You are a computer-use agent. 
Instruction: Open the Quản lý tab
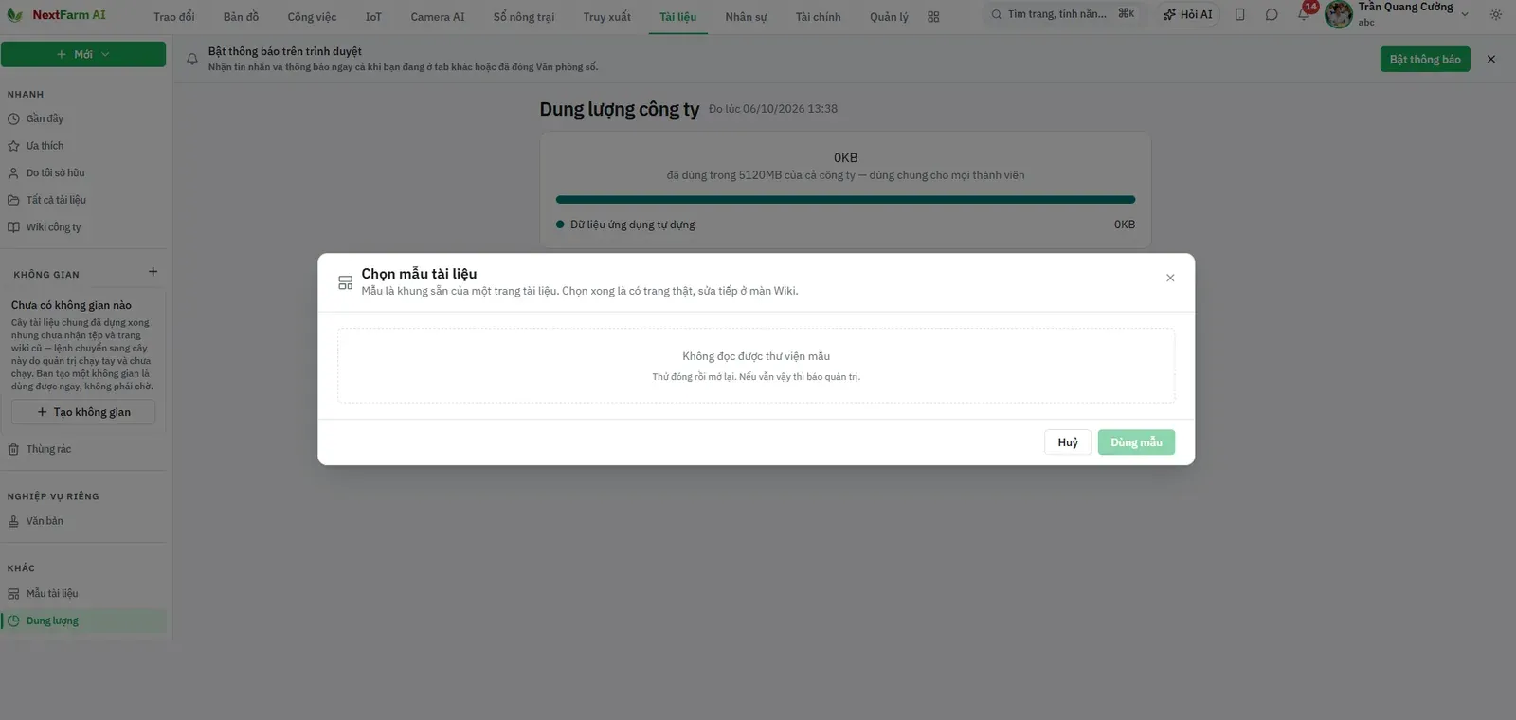[889, 17]
